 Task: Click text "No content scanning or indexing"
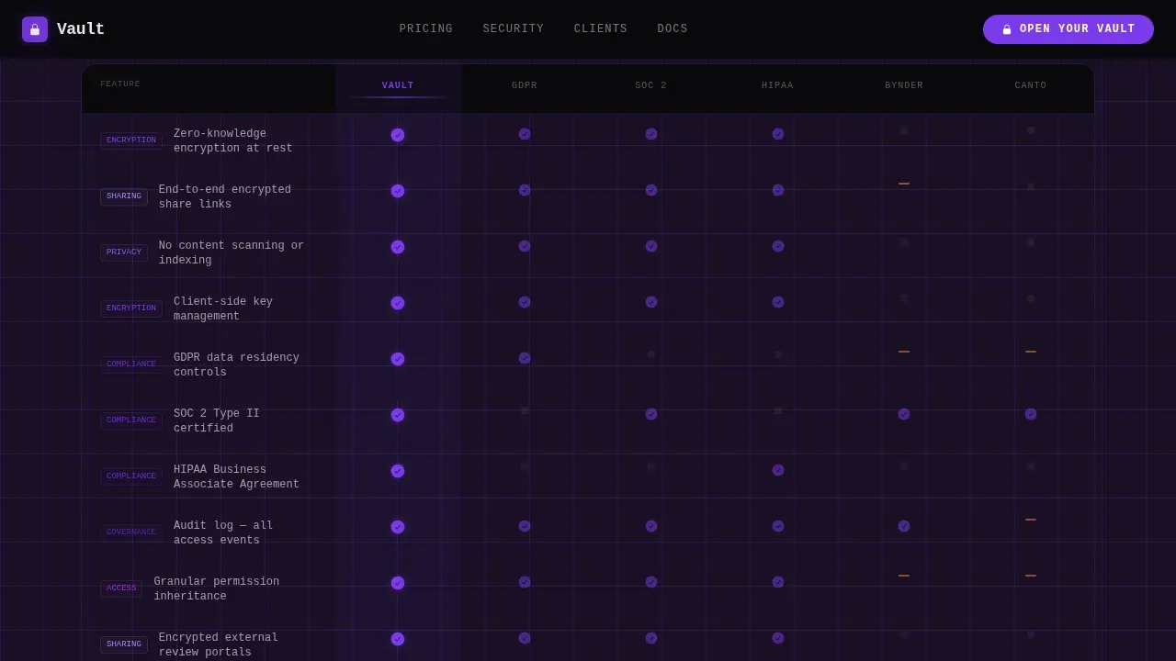click(x=232, y=253)
